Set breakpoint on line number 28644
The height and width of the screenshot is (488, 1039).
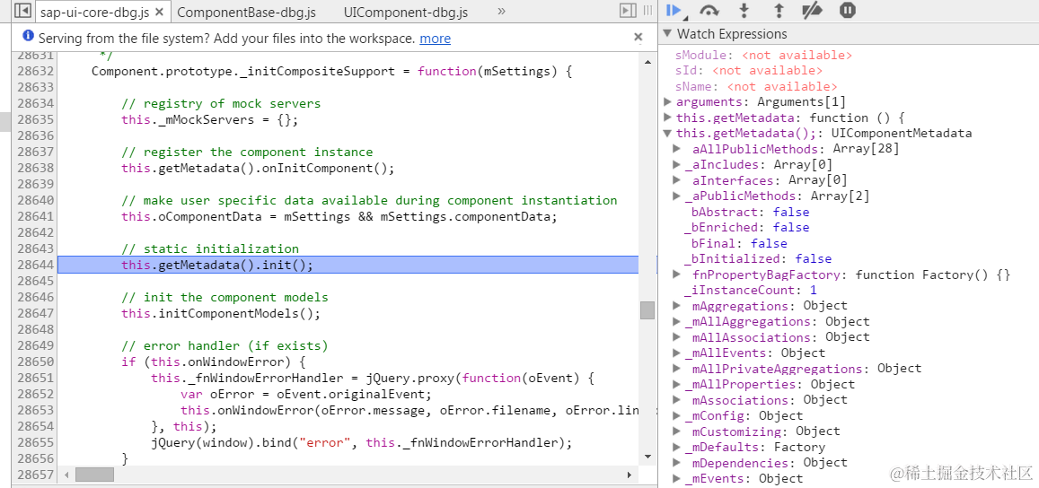[x=36, y=265]
